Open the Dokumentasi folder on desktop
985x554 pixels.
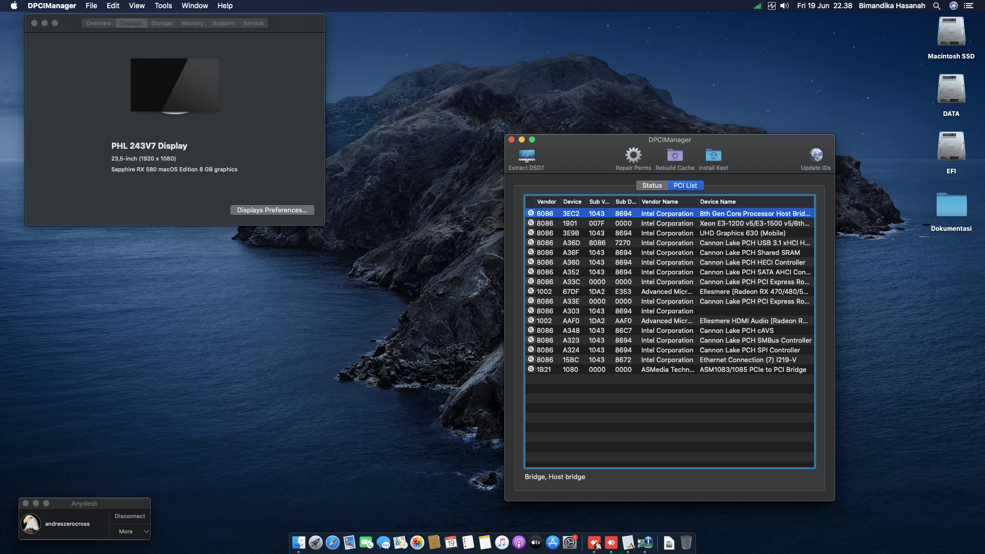tap(951, 205)
